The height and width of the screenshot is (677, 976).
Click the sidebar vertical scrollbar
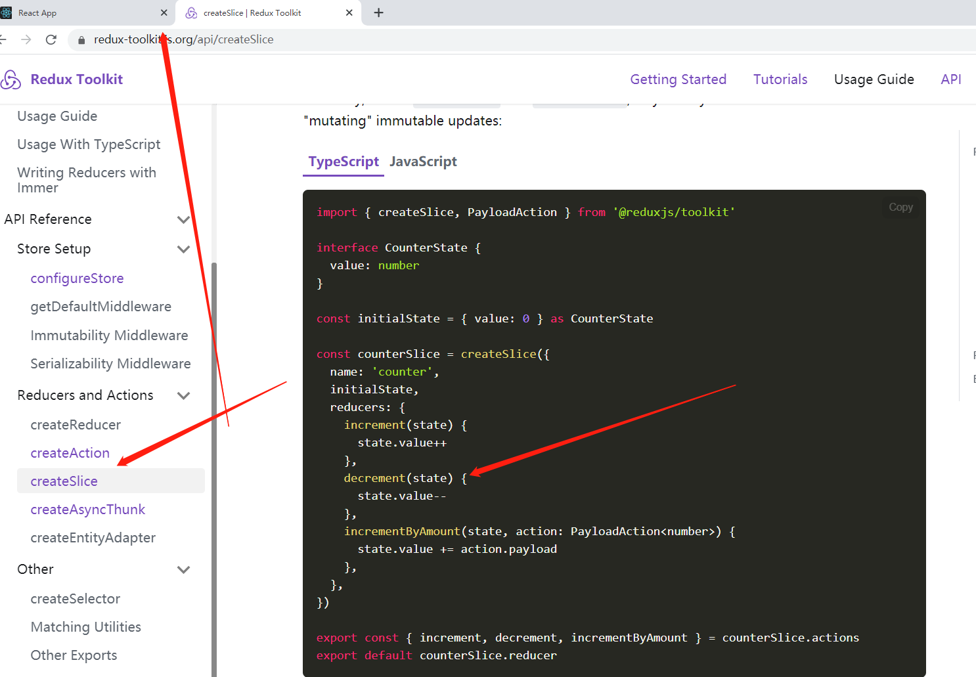pos(214,469)
